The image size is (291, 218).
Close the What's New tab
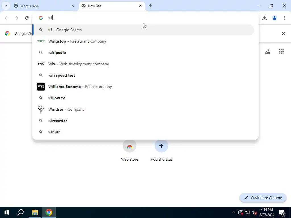tap(73, 6)
